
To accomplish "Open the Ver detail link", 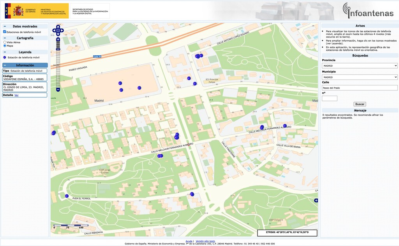I will coord(16,95).
